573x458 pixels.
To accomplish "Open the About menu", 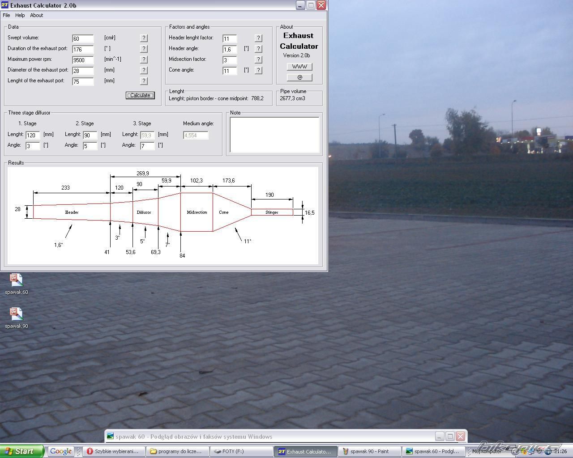I will point(36,15).
